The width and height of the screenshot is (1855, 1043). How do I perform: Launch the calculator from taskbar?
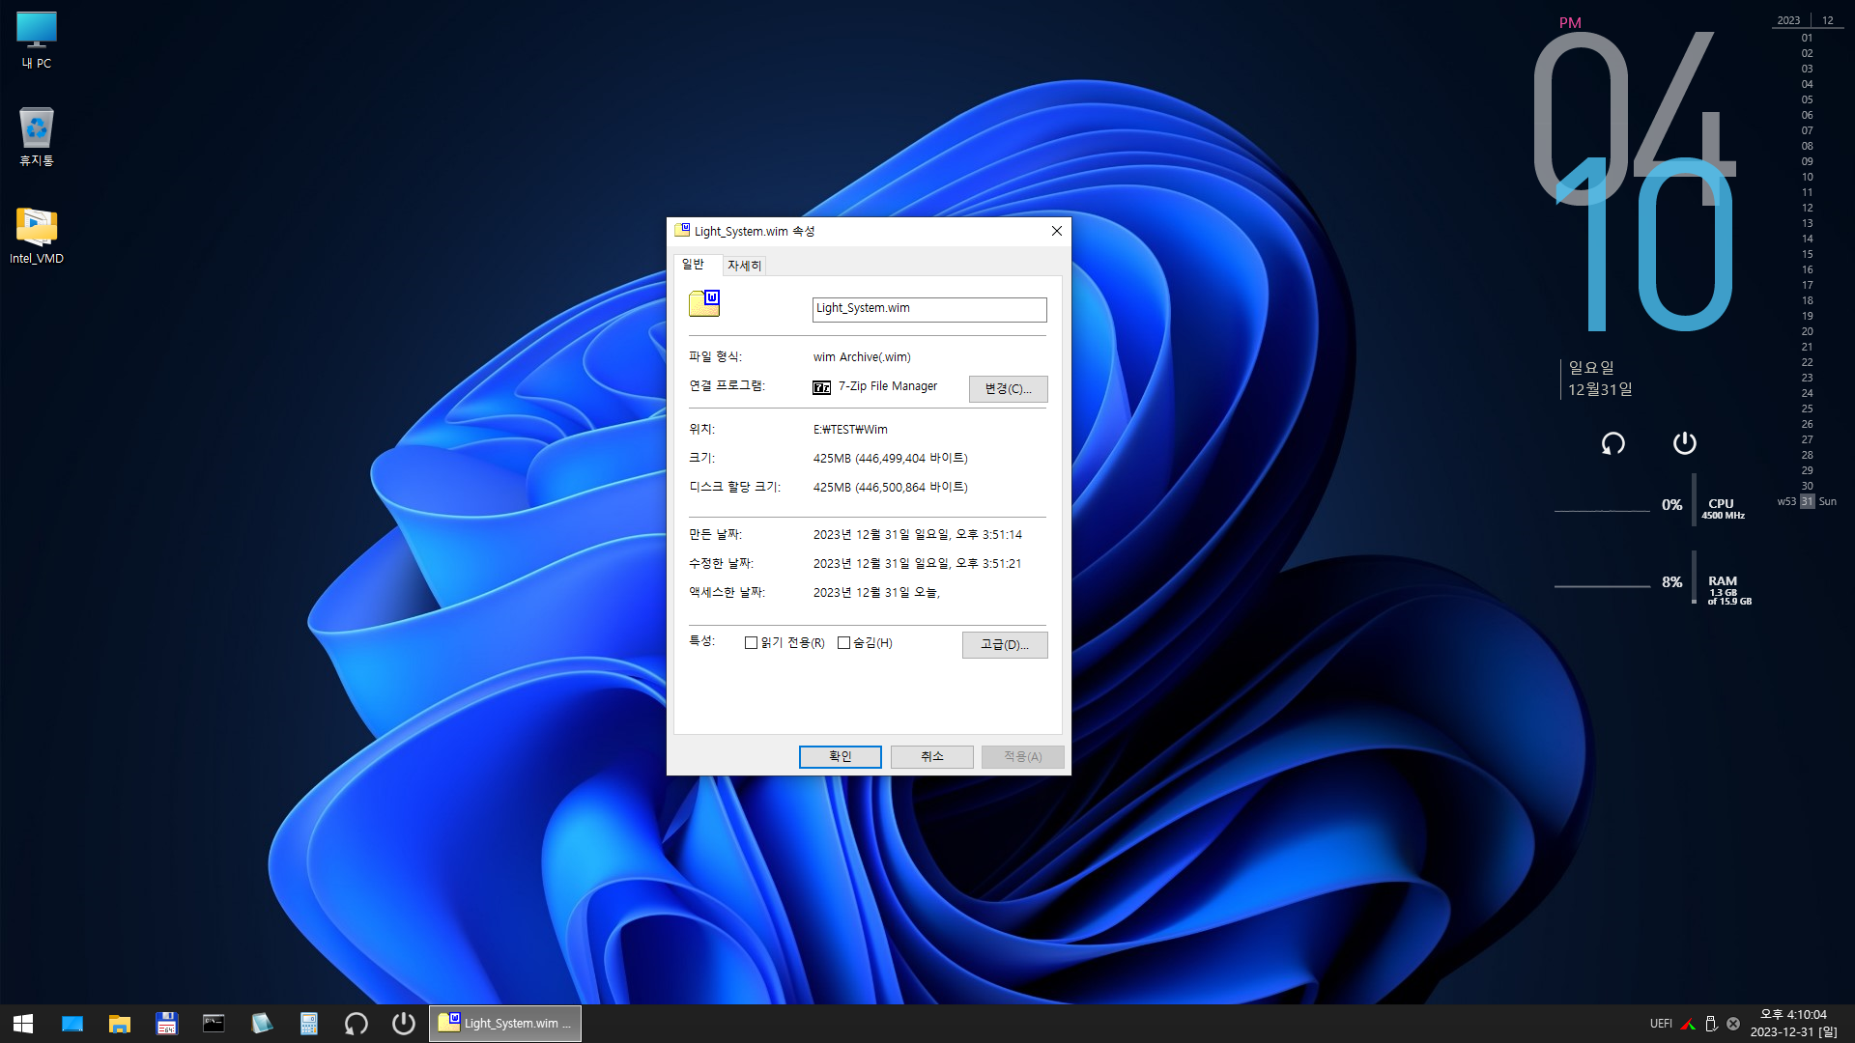pos(309,1024)
